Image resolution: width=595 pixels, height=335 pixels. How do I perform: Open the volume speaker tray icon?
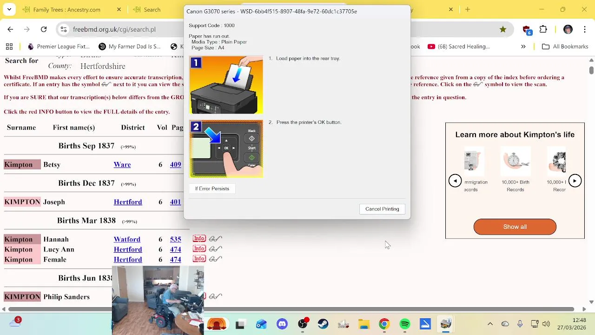[x=546, y=324]
